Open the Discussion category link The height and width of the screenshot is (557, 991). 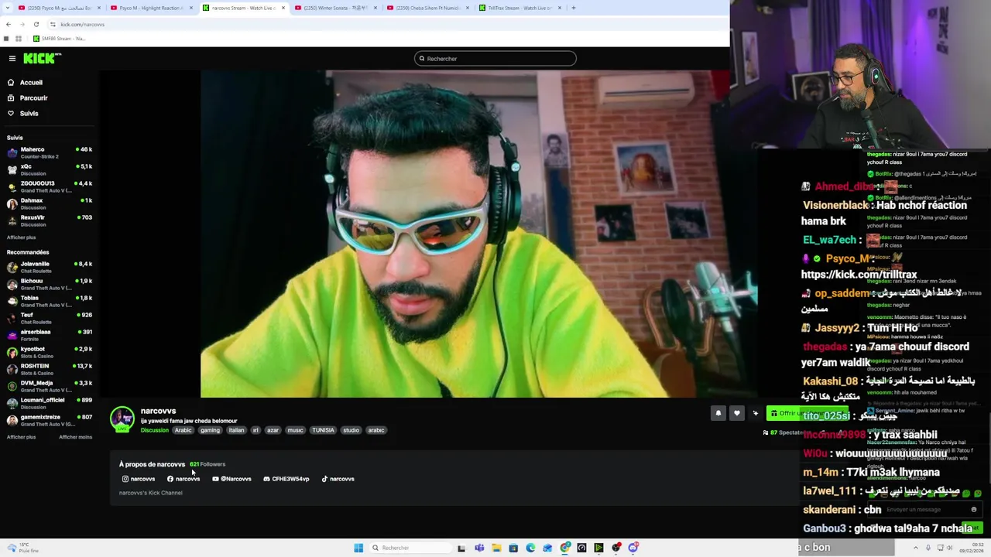point(154,430)
